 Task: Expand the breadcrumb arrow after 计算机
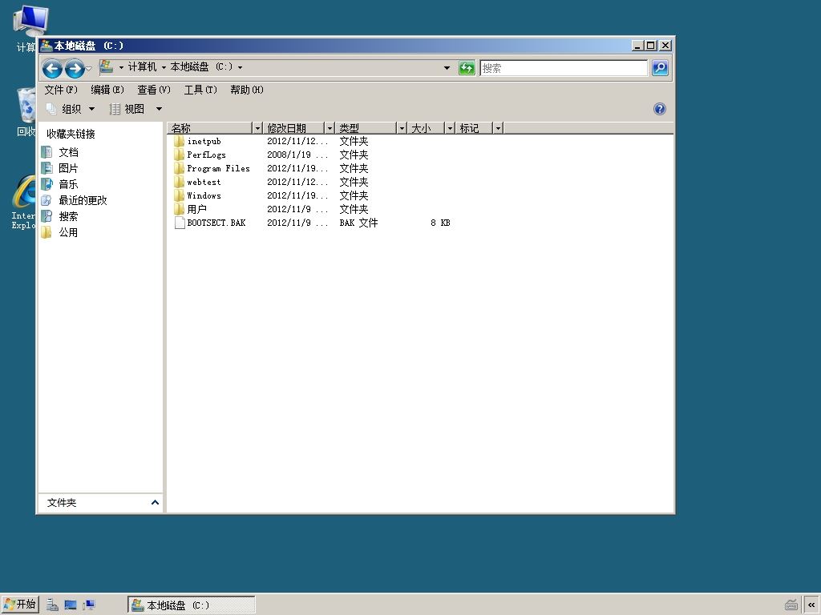point(164,67)
